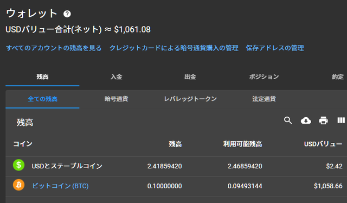Sort by the USDバリュー column header
This screenshot has width=347, height=203.
pos(323,144)
